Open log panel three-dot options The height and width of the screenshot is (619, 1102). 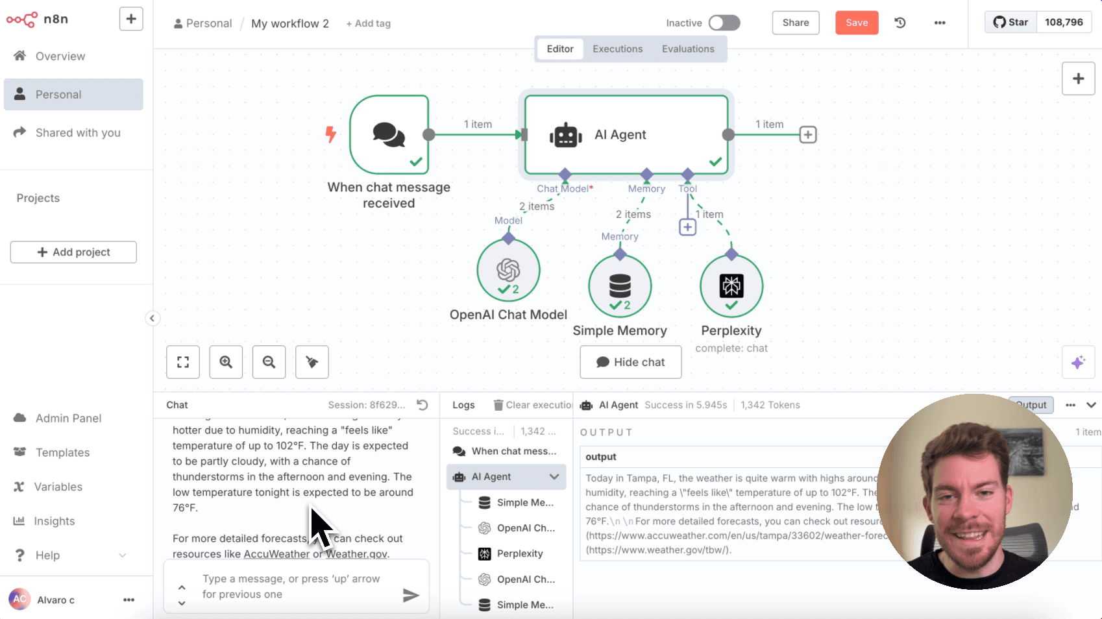tap(1070, 405)
